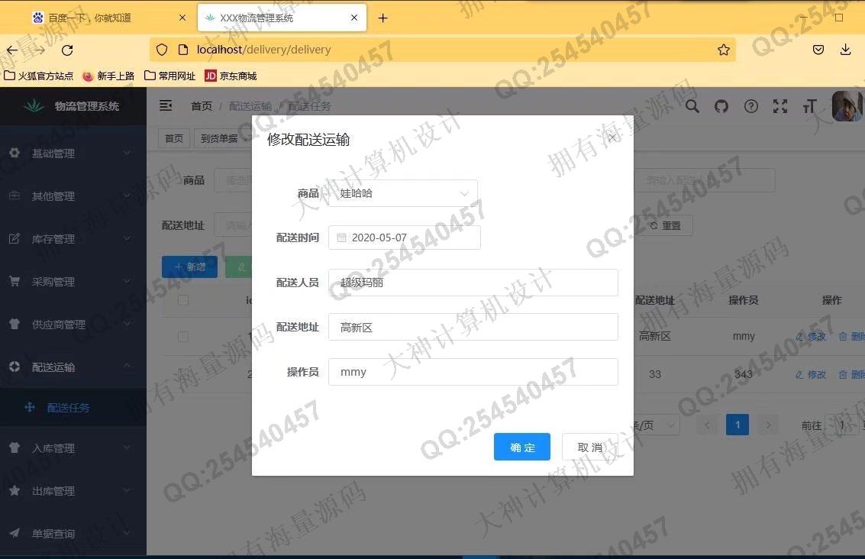Bookmark this page with star icon
Image resolution: width=865 pixels, height=559 pixels.
click(x=724, y=50)
